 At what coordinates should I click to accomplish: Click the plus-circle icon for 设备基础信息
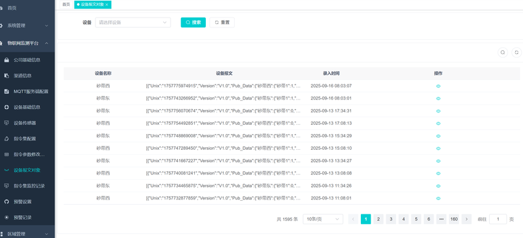[7, 107]
